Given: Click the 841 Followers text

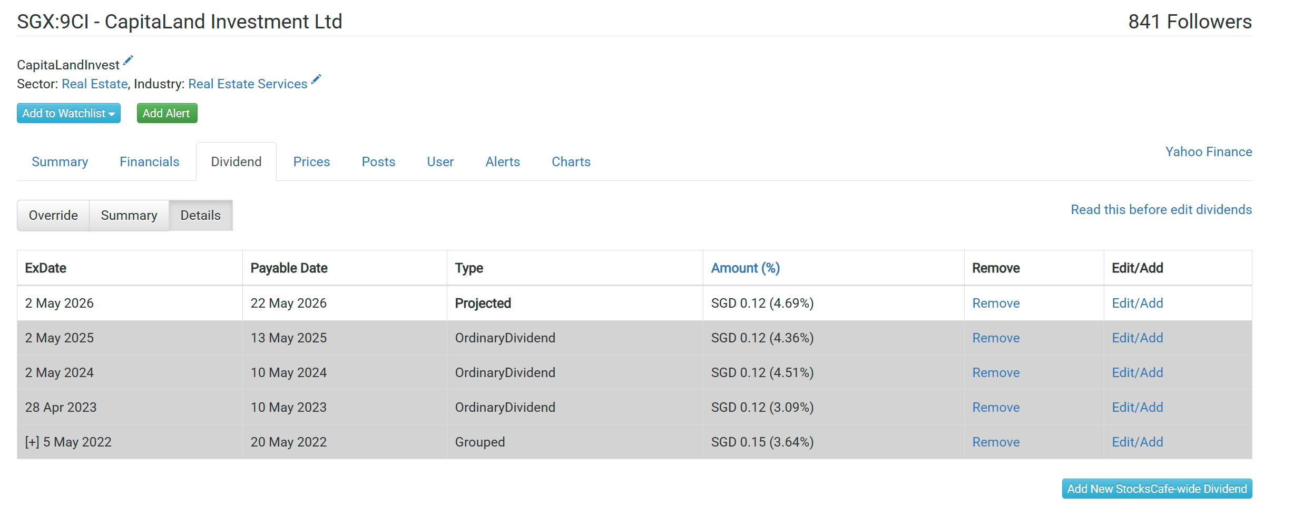Looking at the screenshot, I should pyautogui.click(x=1190, y=22).
